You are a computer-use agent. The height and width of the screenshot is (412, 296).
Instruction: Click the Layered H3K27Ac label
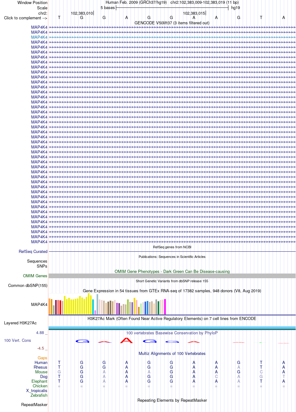point(20,323)
